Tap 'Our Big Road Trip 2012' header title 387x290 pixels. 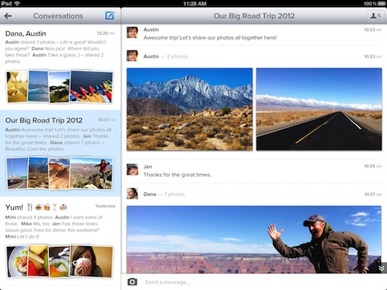[x=254, y=16]
